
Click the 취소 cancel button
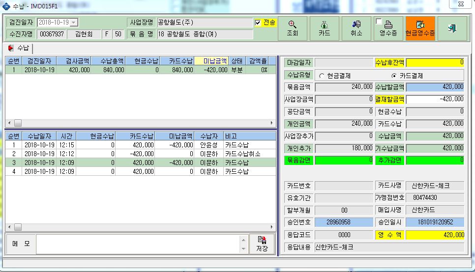356,28
